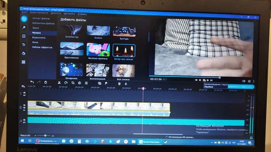The height and width of the screenshot is (152, 271).
Task: Record voiceover with microphone icon
Action: tap(126, 84)
